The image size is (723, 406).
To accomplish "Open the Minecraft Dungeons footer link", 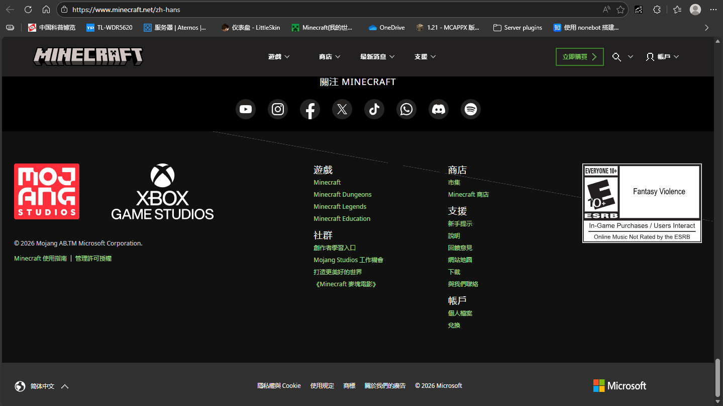I will (x=343, y=195).
